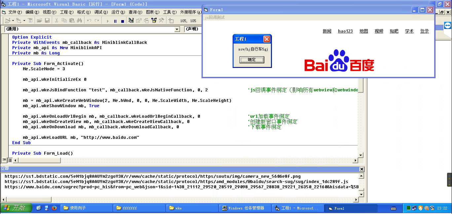The image size is (452, 214).
Task: Click the hao123 link
Action: (x=345, y=31)
